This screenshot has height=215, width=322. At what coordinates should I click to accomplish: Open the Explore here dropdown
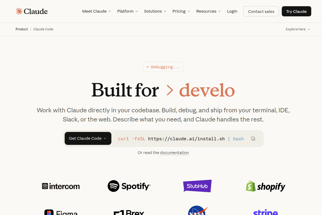pos(298,29)
